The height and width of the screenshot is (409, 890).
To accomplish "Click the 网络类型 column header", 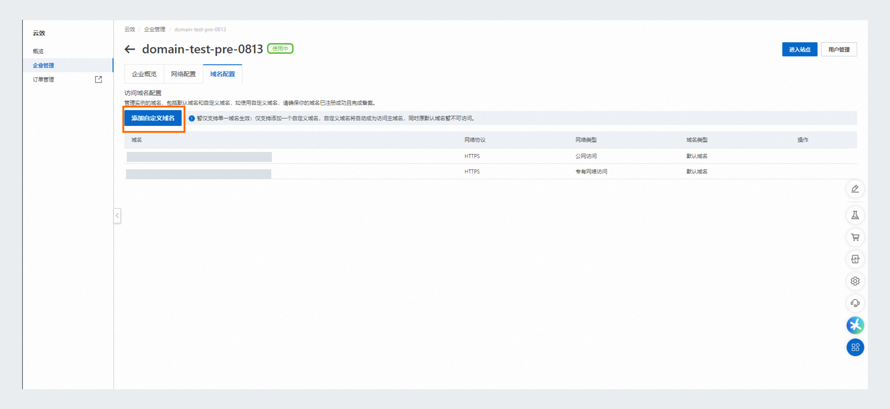I will coord(586,140).
